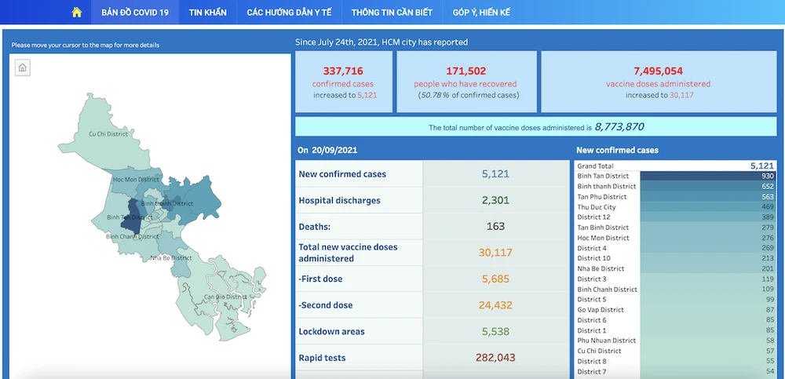Reset map view with the home button
Viewport: 785px width, 379px height.
coord(23,68)
